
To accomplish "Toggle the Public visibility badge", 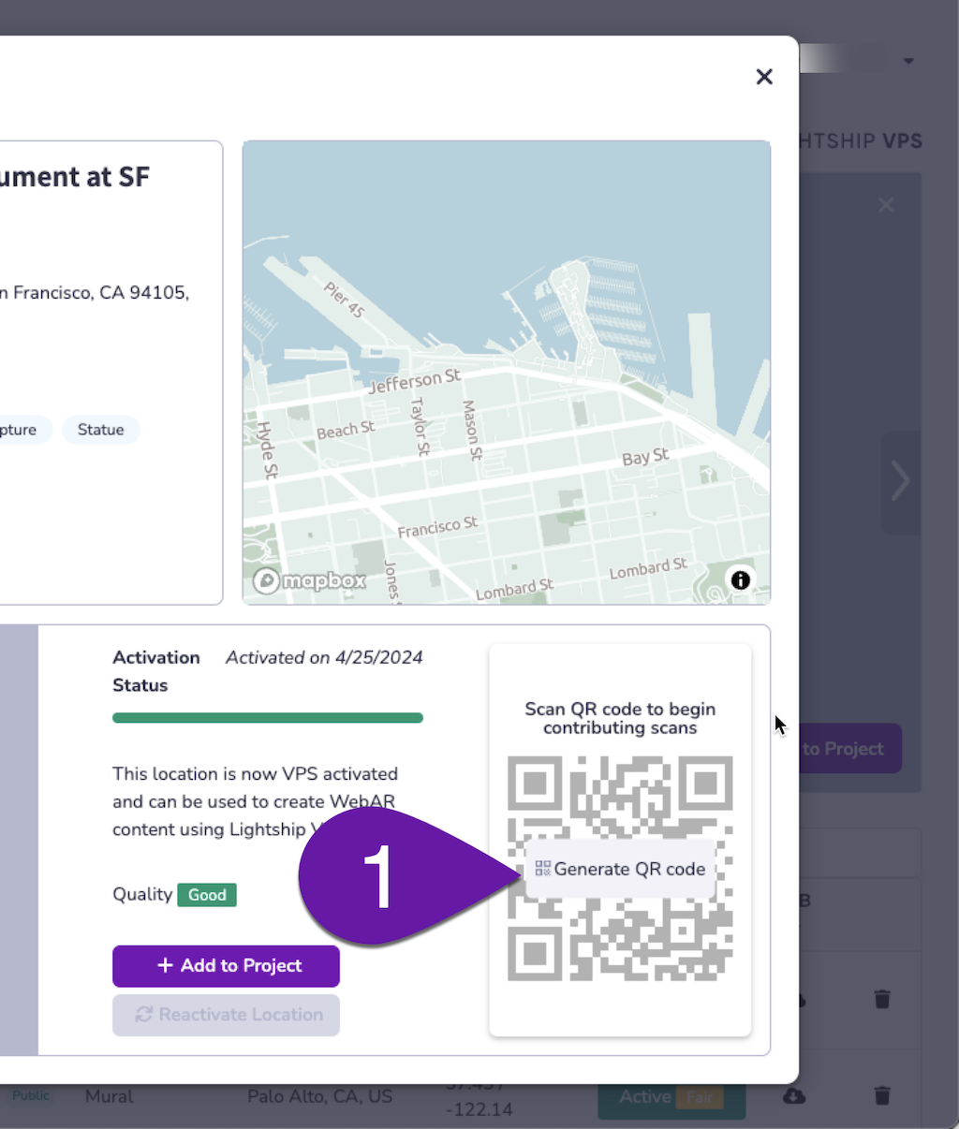I will coord(30,1095).
